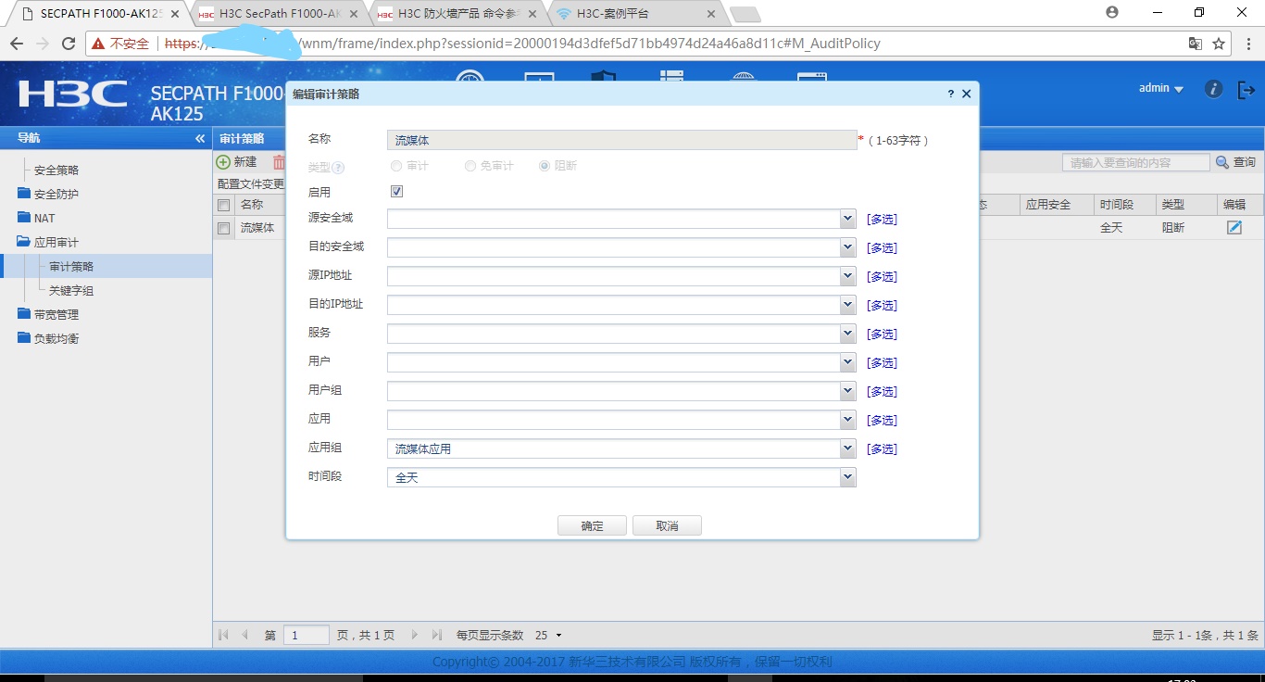The height and width of the screenshot is (682, 1265).
Task: Click the edit pencil icon in the 流媒体 row
Action: pyautogui.click(x=1234, y=227)
